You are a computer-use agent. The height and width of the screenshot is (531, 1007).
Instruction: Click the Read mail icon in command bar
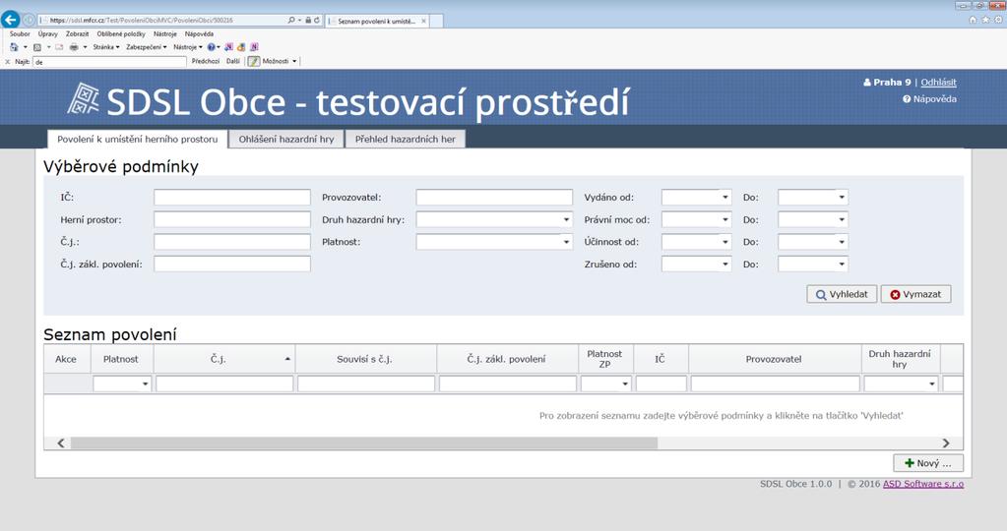tap(59, 47)
